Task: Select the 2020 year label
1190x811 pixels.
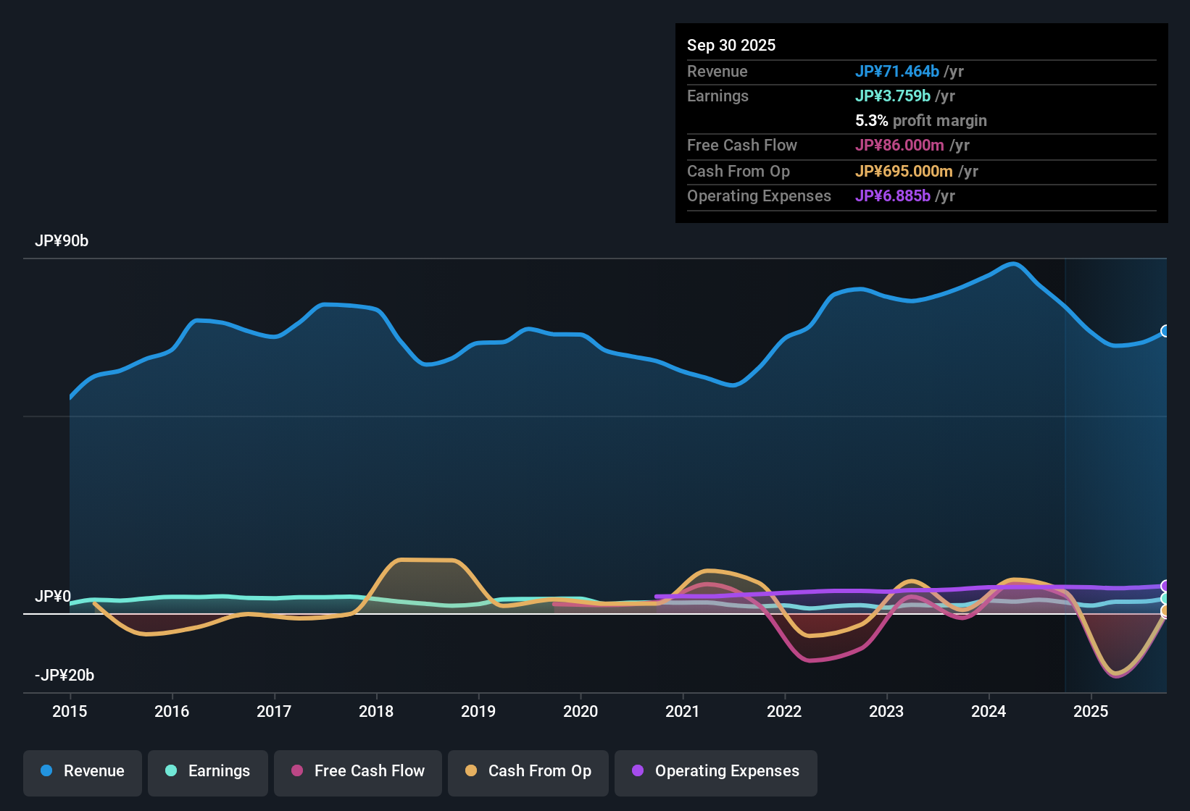Action: coord(581,712)
